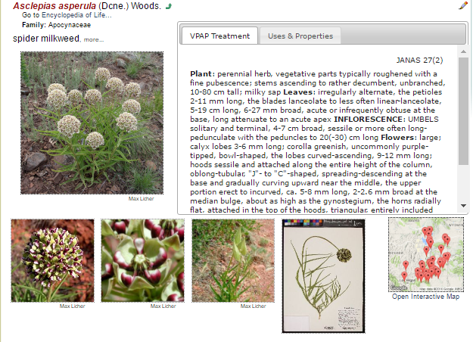Screen dimensions: 473x342
Task: Click the Max Licher credit under main photo
Action: pyautogui.click(x=142, y=199)
